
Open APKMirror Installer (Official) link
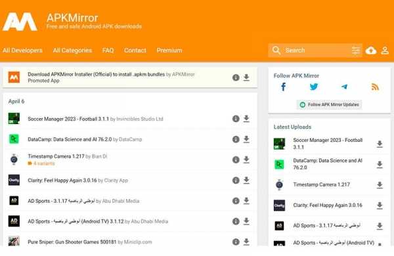click(x=96, y=74)
